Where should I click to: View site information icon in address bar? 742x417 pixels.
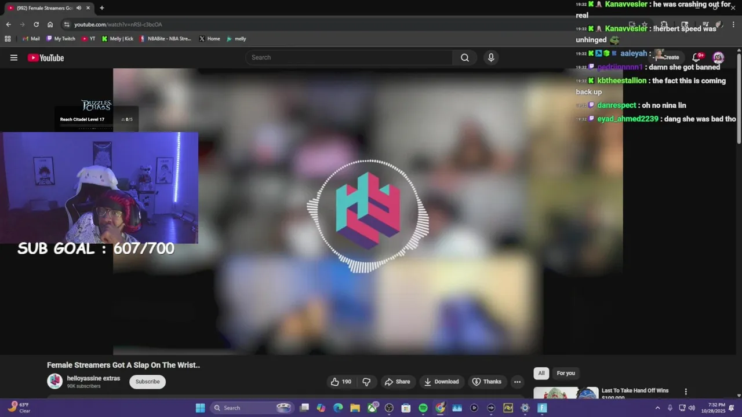pos(67,24)
